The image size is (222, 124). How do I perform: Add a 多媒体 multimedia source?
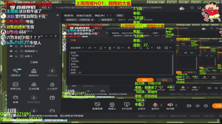141,106
